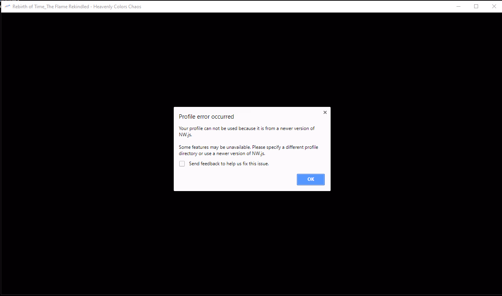Dismiss the profile error dialog with X
502x296 pixels.
325,112
